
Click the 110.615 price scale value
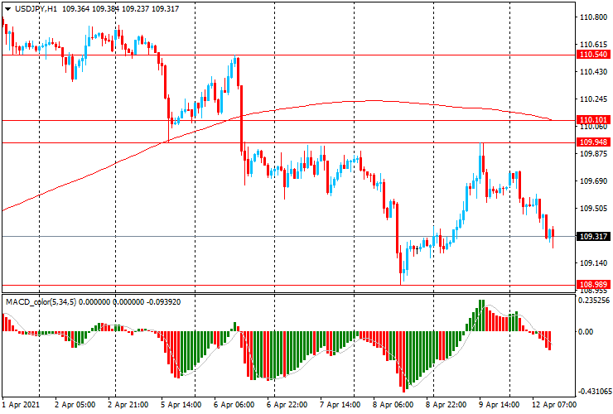pyautogui.click(x=593, y=45)
